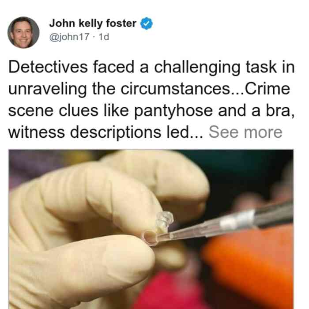Viewport: 309px width, 309px height.
Task: Open the @john17 handle link
Action: pos(69,37)
